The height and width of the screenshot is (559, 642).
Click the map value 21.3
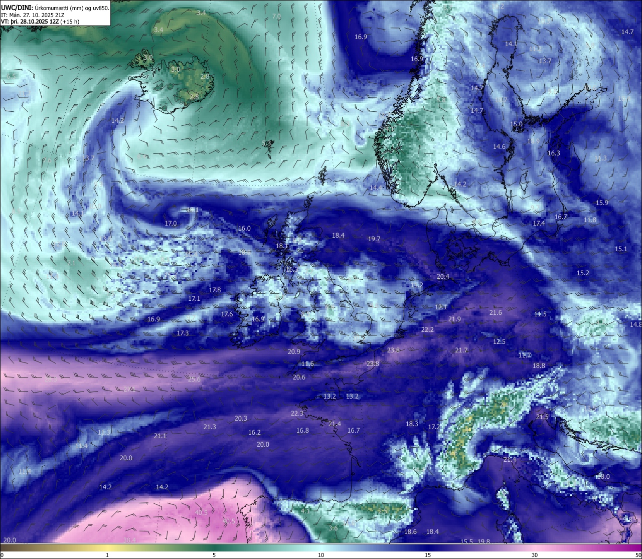(x=210, y=427)
